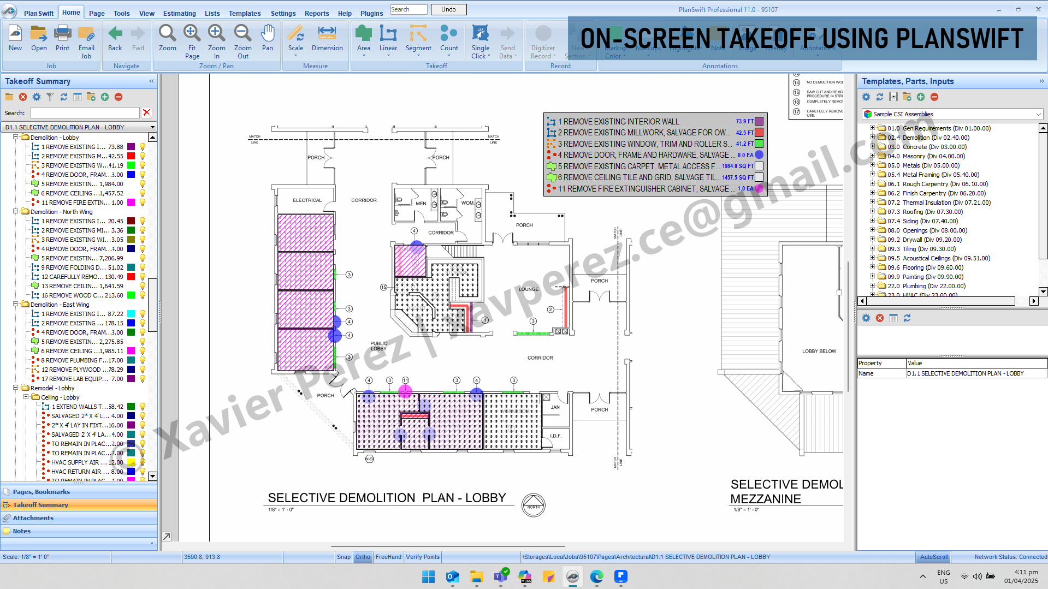Screen dimensions: 1048x589
Task: Click the Undo button
Action: click(x=448, y=9)
